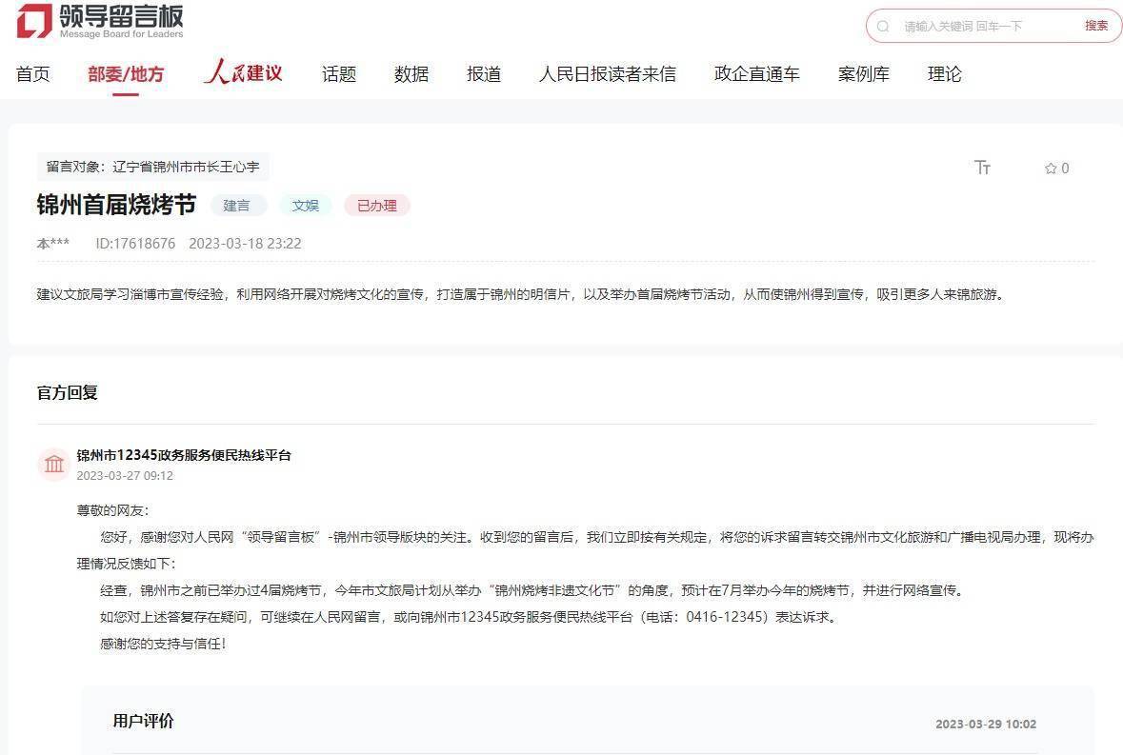Open the 部委/地方 navigation tab

(126, 74)
